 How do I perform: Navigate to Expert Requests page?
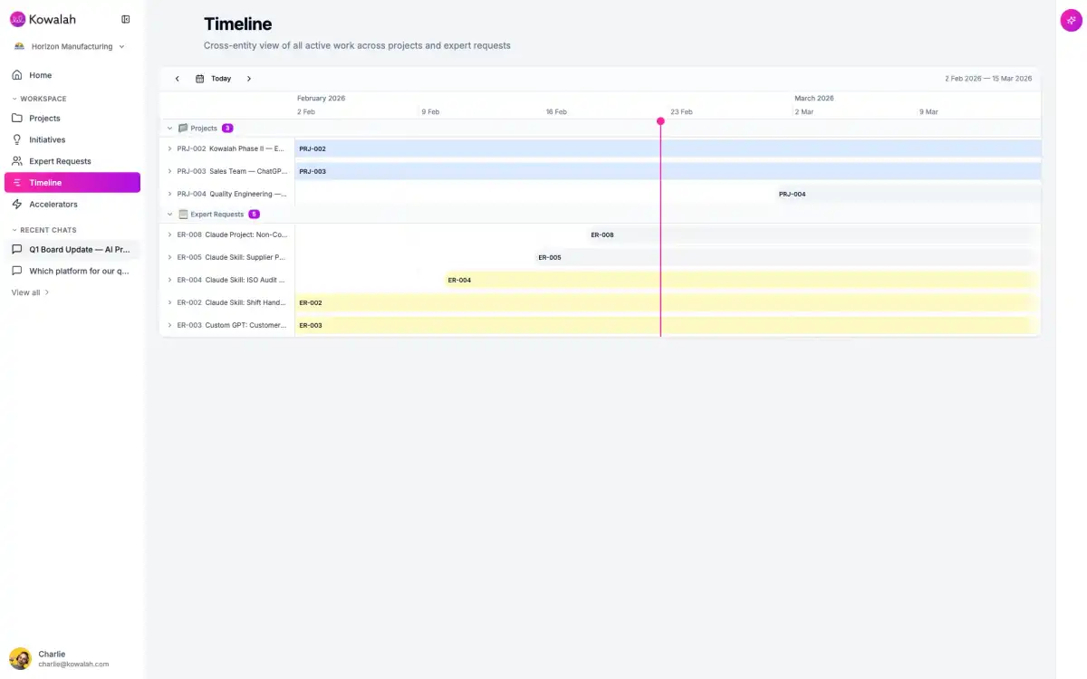tap(60, 161)
